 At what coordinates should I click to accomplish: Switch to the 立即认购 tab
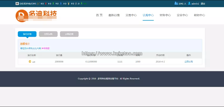(48, 34)
